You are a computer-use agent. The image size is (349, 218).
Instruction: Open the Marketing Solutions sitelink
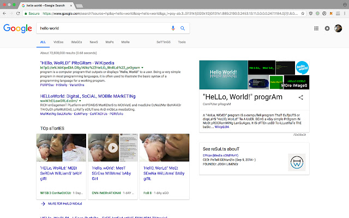point(56,114)
